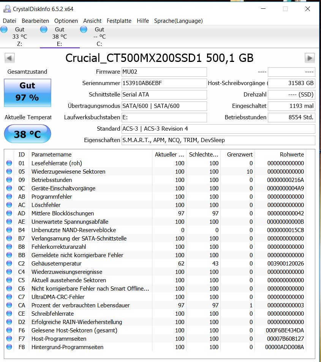Open the Bearbeiten menu
The image size is (321, 362).
(x=35, y=21)
